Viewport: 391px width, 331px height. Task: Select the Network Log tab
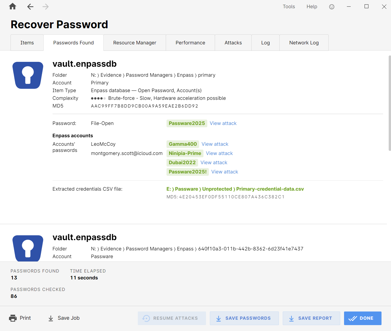point(304,43)
